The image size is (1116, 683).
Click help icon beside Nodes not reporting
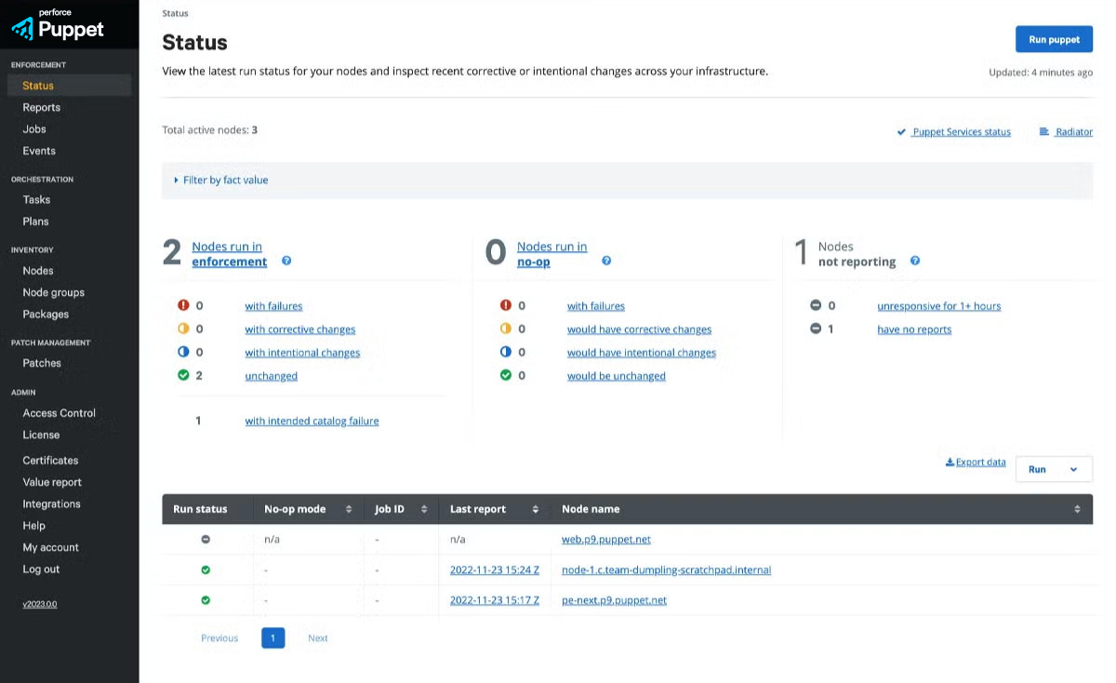(x=915, y=261)
